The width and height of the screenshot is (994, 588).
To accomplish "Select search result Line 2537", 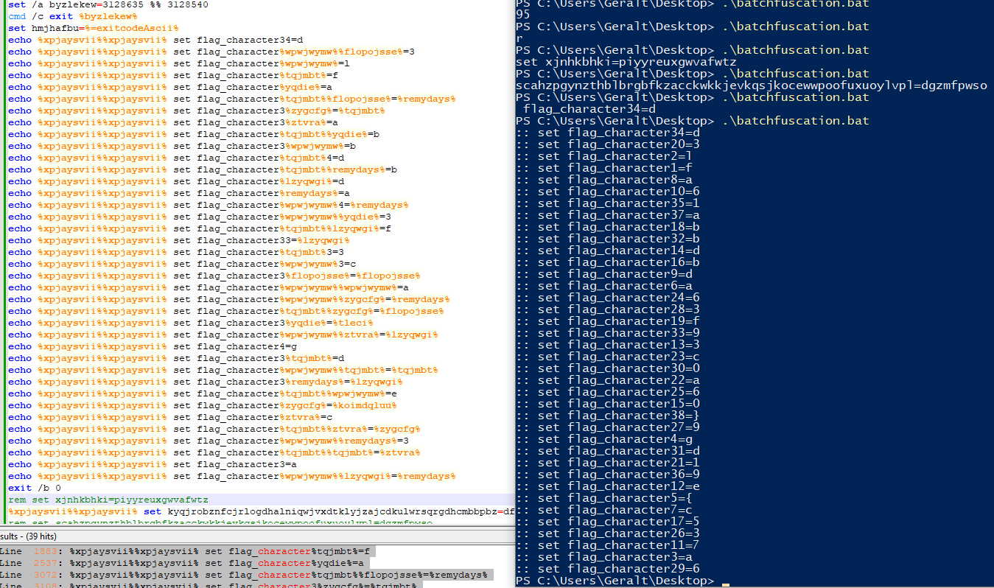I will click(183, 562).
